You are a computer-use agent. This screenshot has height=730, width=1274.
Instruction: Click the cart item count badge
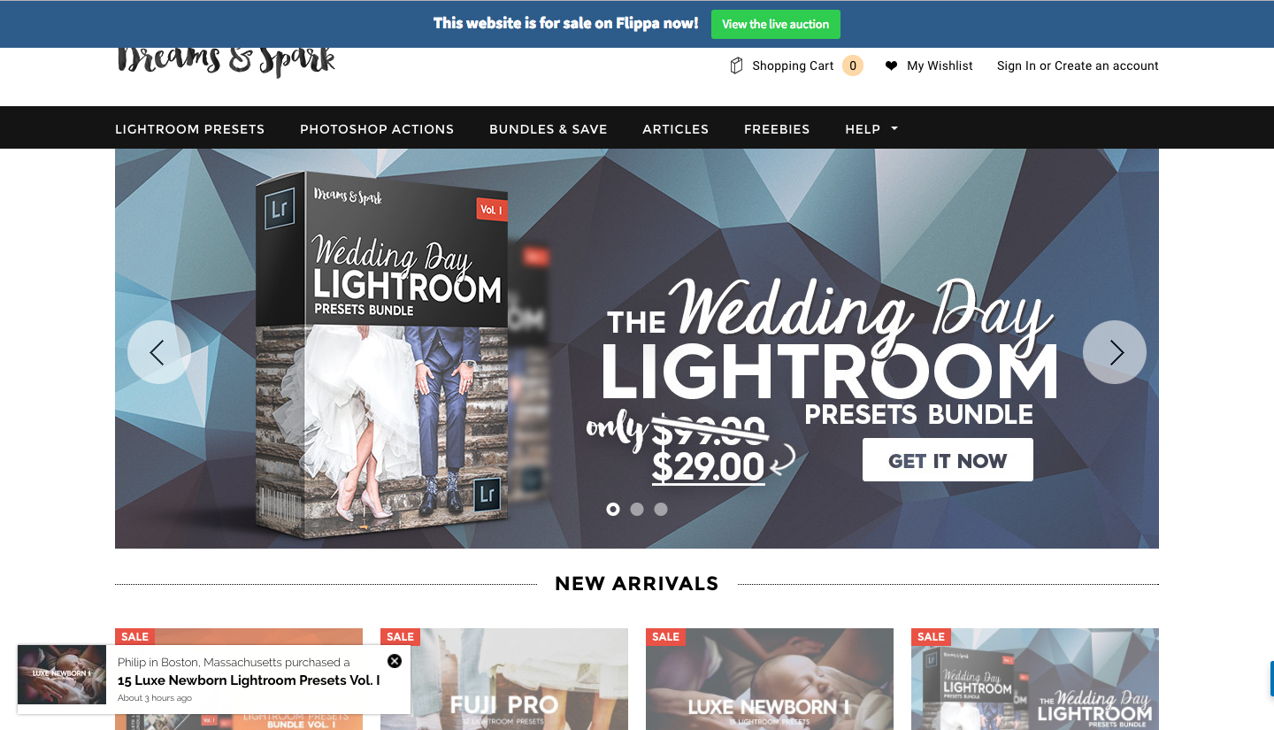click(x=853, y=65)
